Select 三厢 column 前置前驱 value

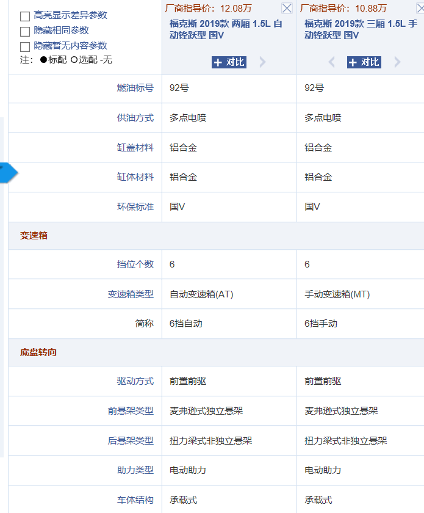point(323,381)
